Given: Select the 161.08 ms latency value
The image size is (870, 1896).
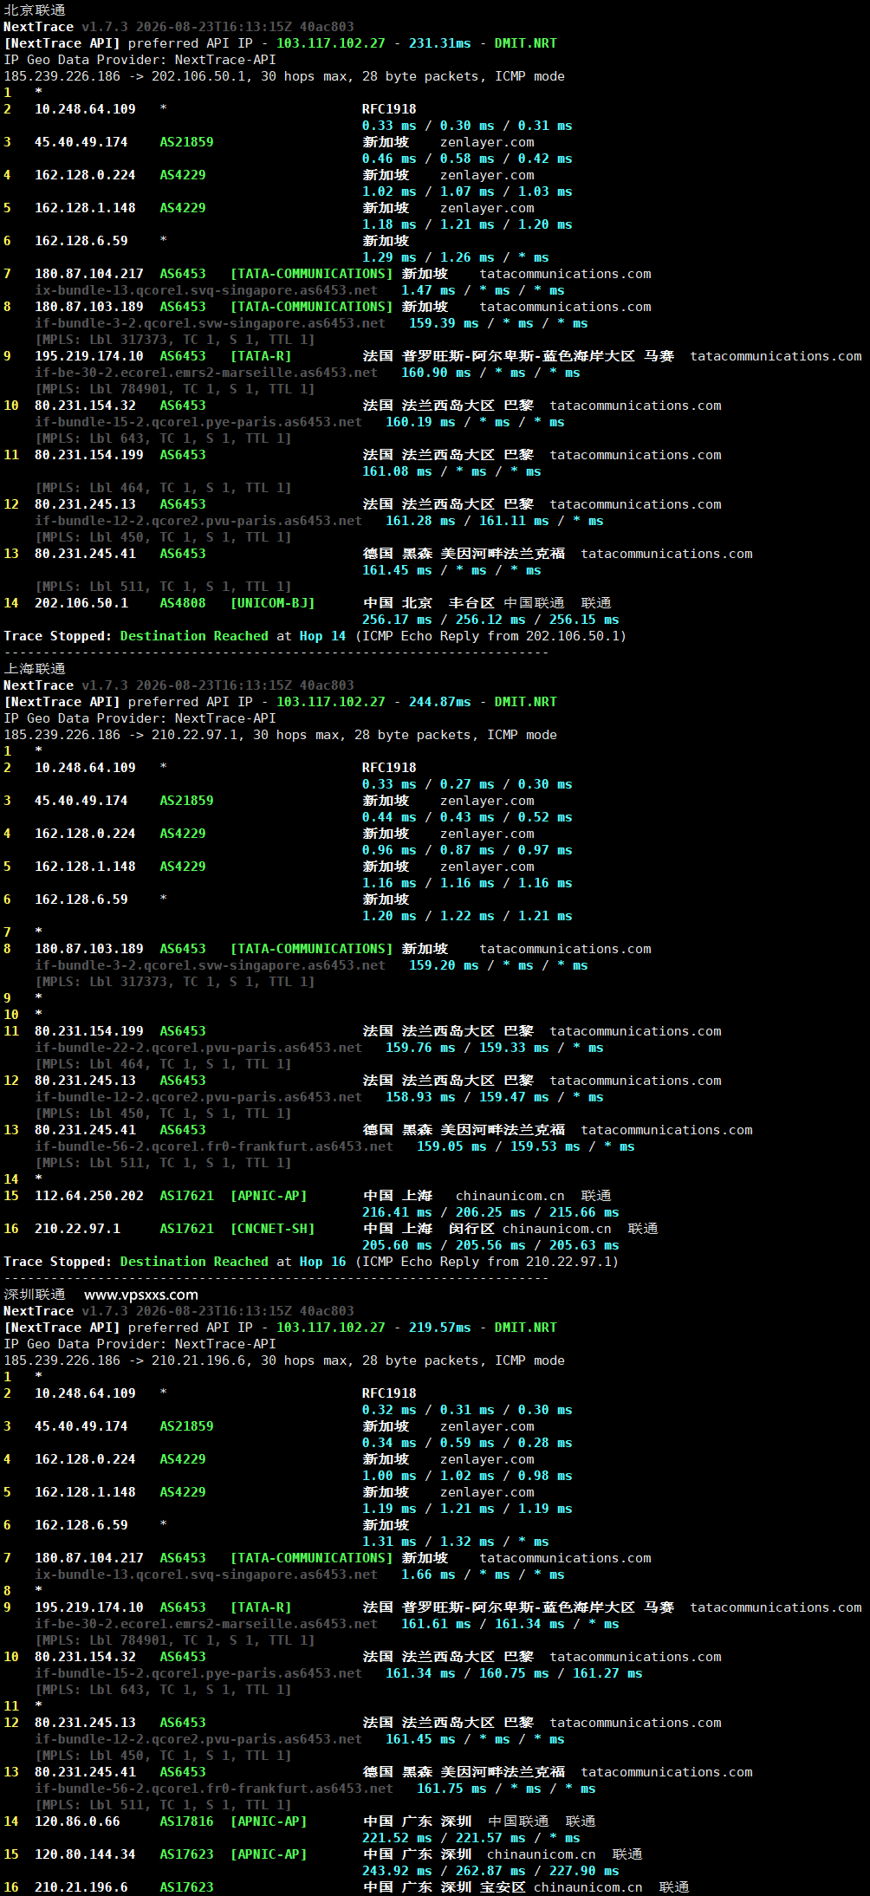Looking at the screenshot, I should point(397,471).
